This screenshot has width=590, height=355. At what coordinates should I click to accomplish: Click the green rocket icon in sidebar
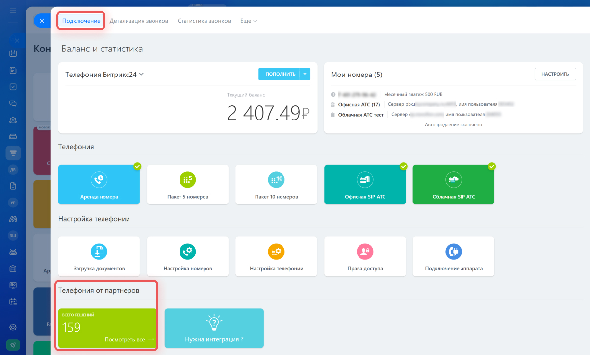[13, 345]
